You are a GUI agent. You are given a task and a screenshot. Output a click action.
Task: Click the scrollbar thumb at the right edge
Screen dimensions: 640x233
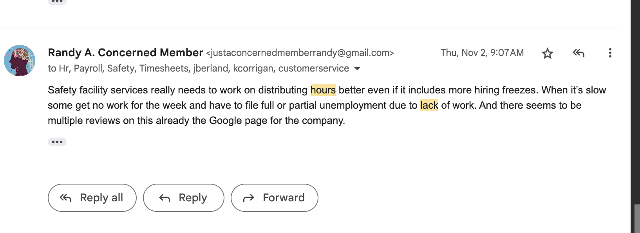[x=637, y=219]
